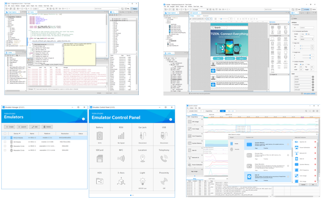Expand the top project node in Project Explorer
The width and height of the screenshot is (322, 199).
coord(7,16)
